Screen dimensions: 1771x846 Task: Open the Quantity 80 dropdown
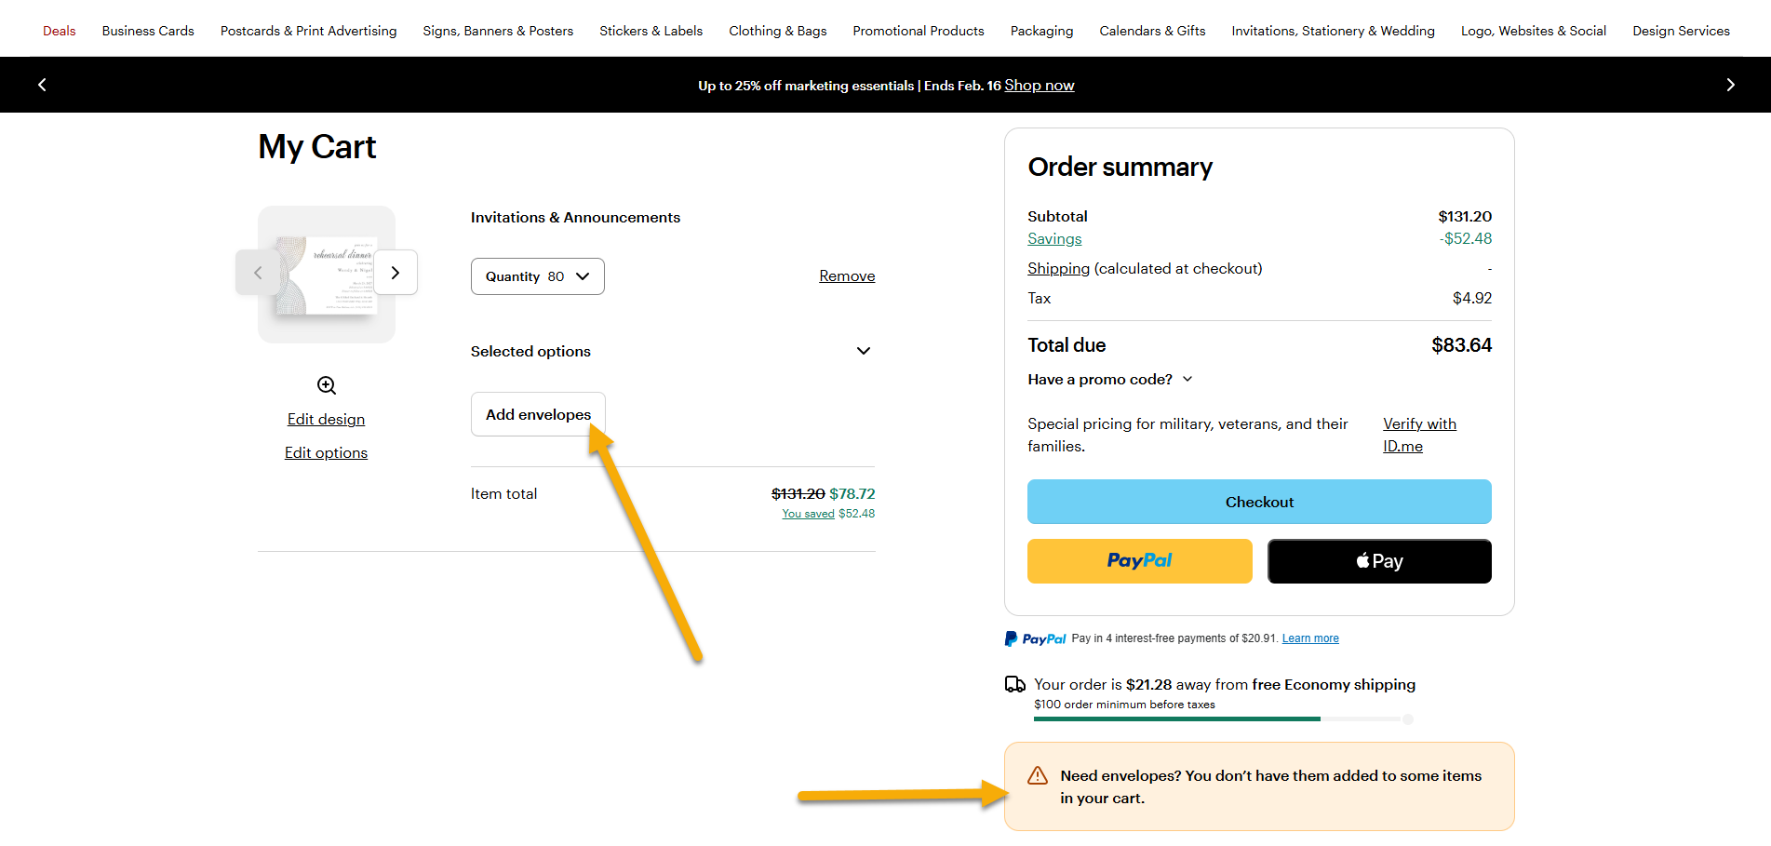coord(538,276)
